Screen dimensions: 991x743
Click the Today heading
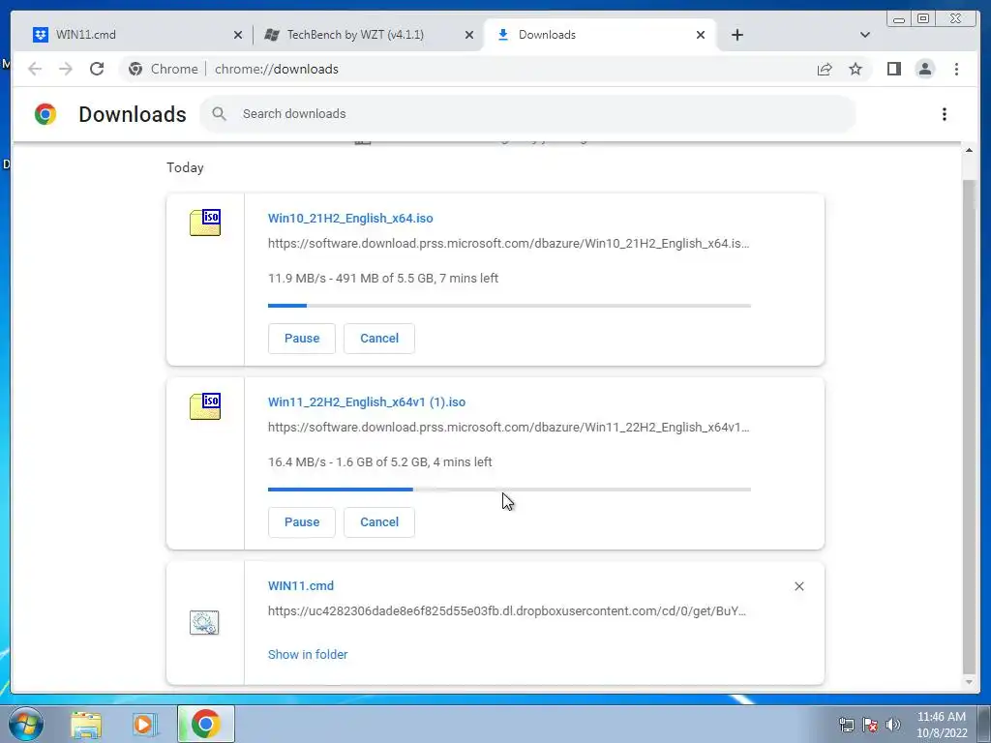[x=185, y=167]
